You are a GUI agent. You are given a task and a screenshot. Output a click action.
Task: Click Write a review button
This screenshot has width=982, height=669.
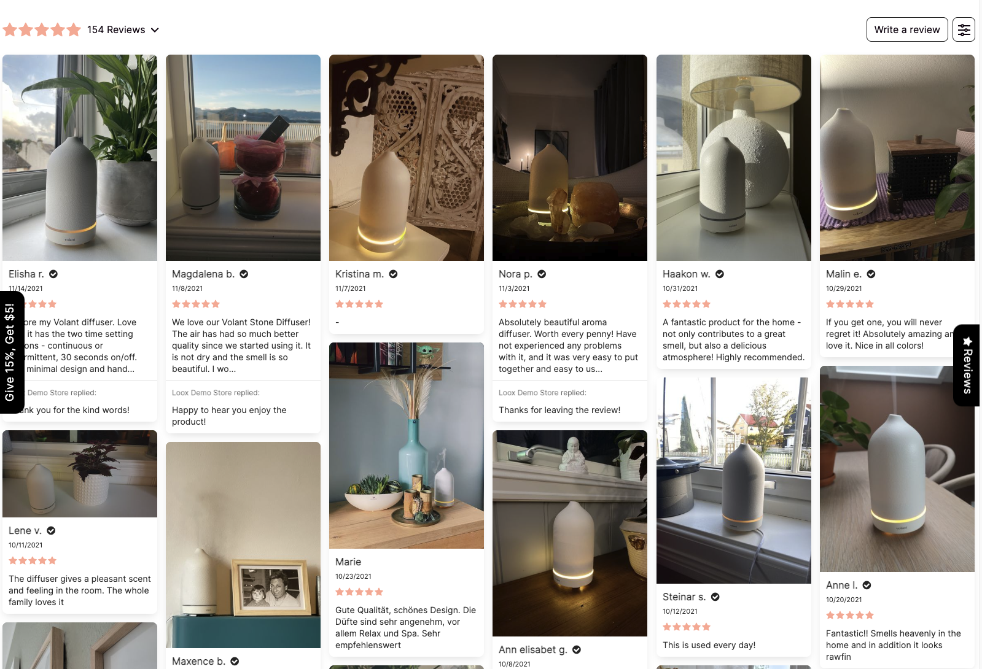click(x=907, y=29)
